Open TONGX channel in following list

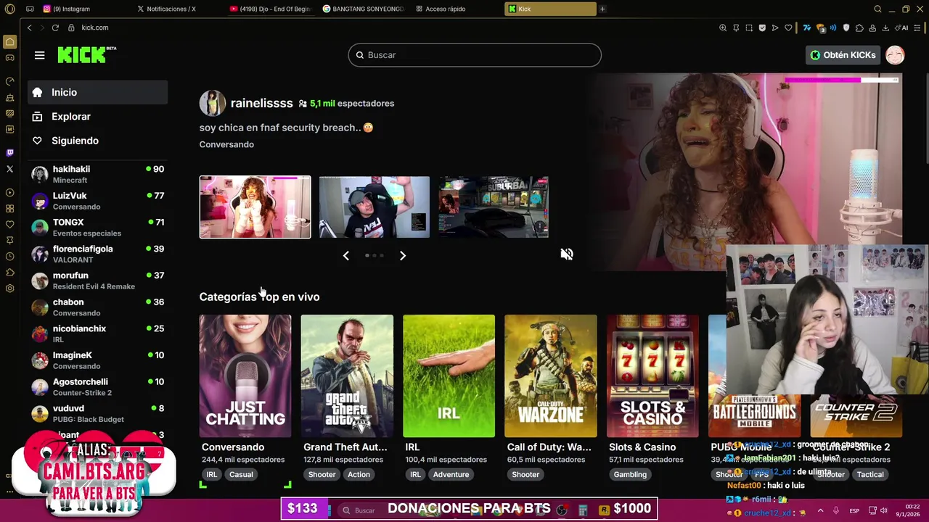pos(98,228)
